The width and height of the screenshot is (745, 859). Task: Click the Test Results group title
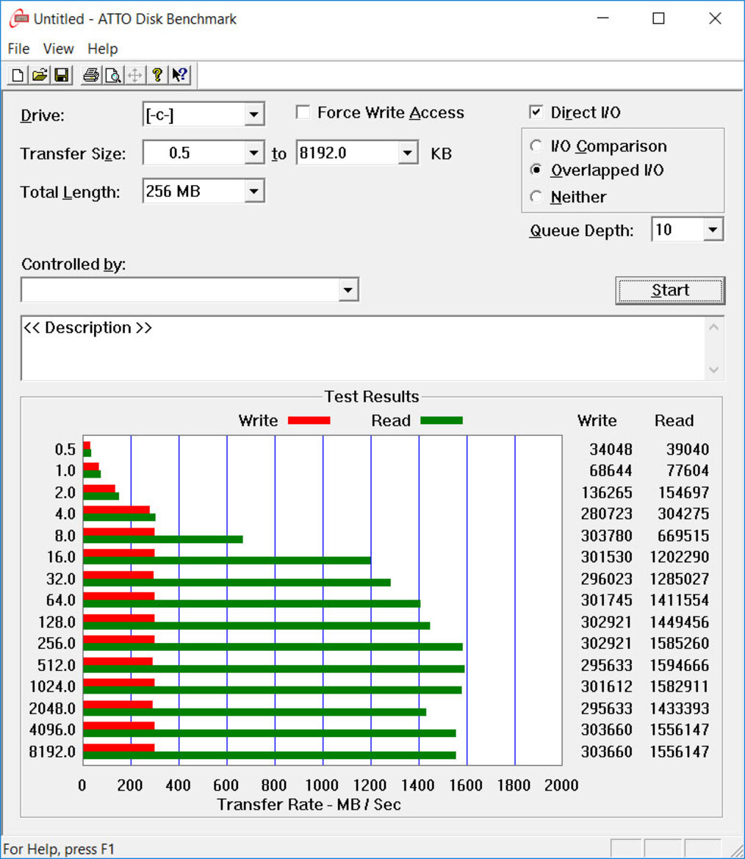(x=372, y=396)
